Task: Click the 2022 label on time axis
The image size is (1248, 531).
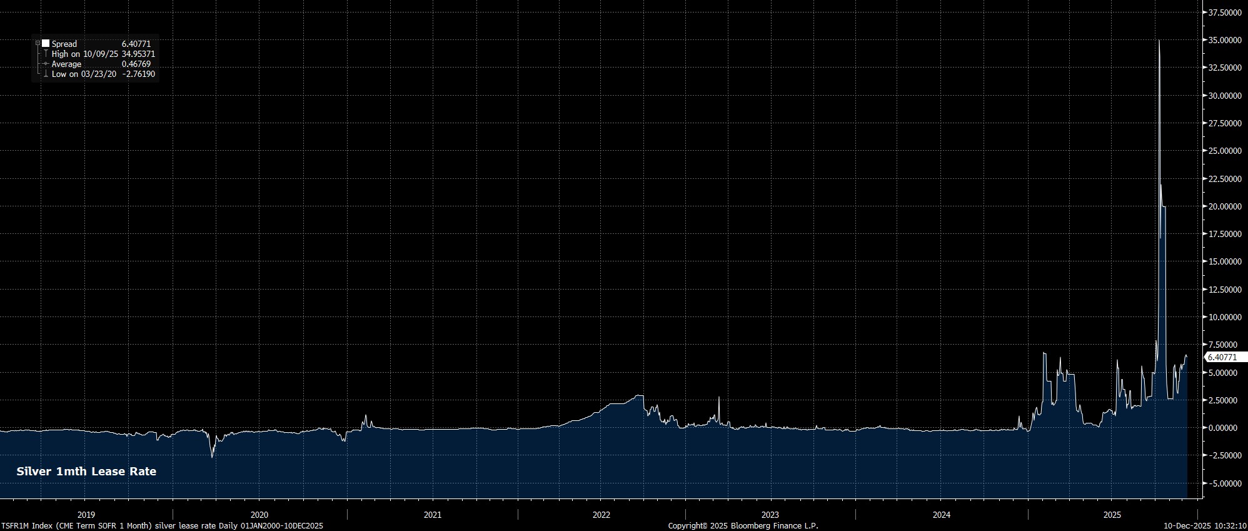Action: point(601,515)
